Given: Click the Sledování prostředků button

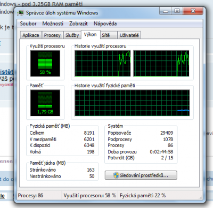Looking at the screenshot, I should point(141,175).
